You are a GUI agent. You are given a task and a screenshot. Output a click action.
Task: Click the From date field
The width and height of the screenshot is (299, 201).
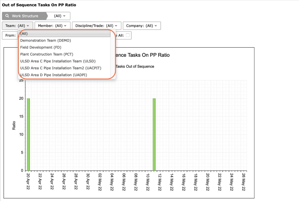[x=10, y=35]
